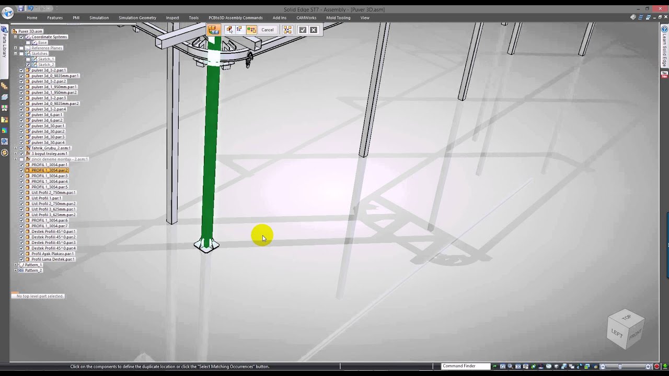Expand the Pattern_2 node
This screenshot has width=669, height=376.
pos(16,270)
